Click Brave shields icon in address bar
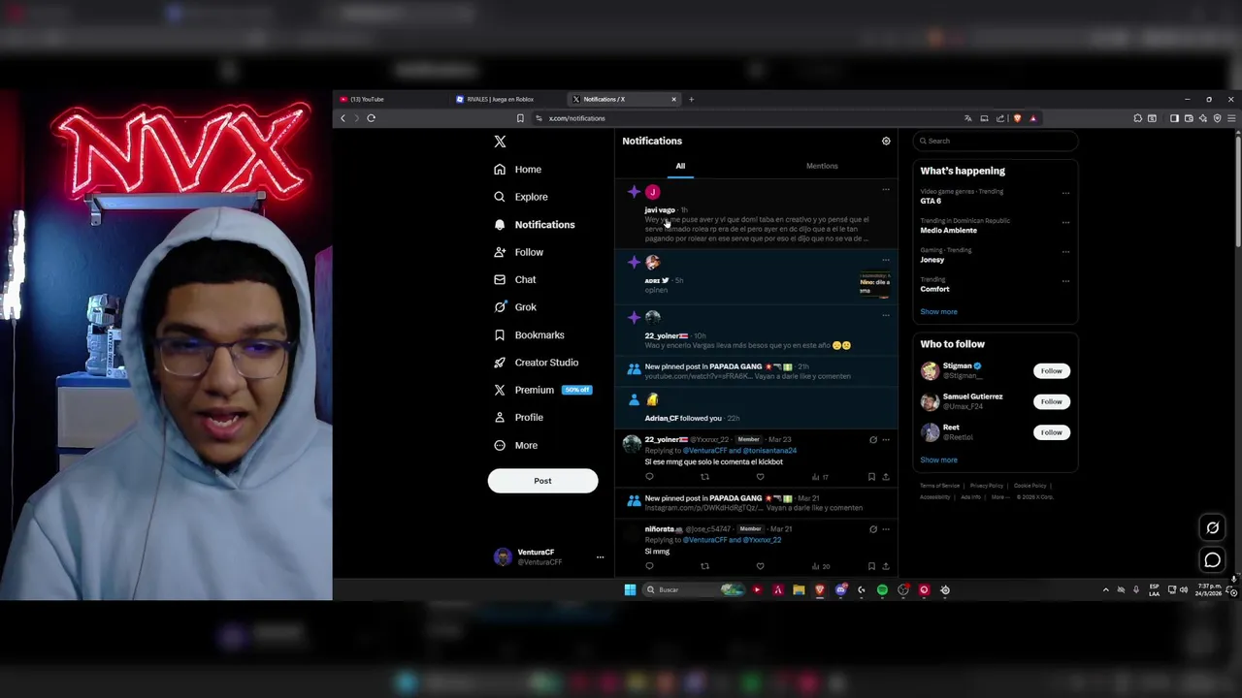 tap(1017, 118)
